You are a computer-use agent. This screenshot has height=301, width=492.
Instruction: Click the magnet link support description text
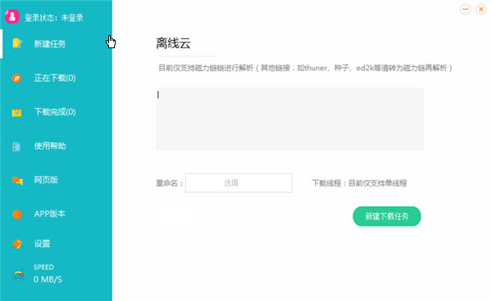coord(305,68)
